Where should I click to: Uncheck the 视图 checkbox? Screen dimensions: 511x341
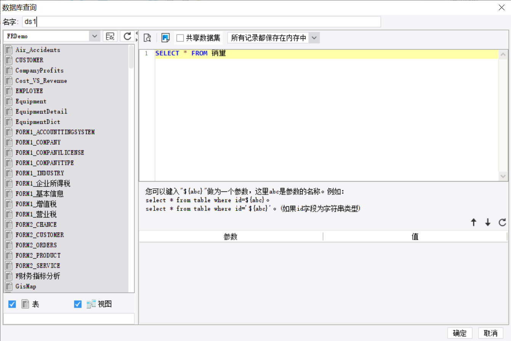[x=78, y=304]
